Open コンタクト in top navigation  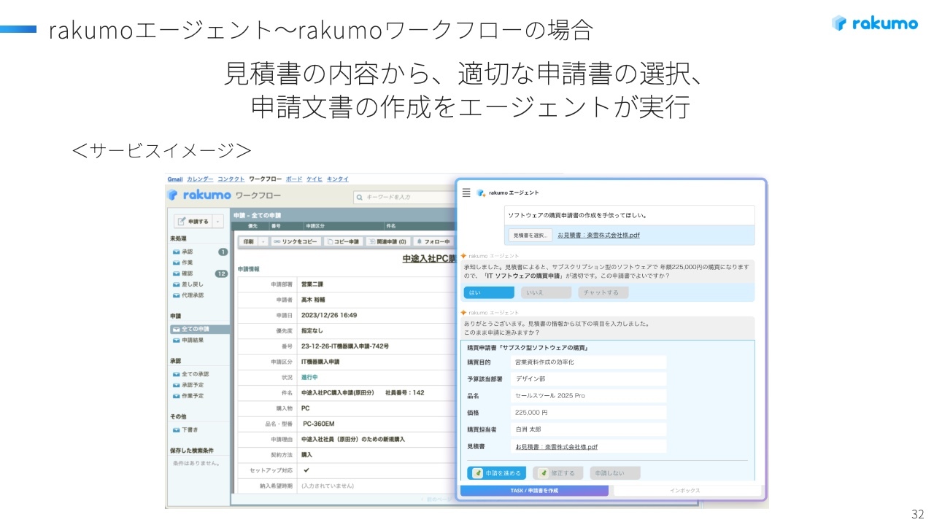pos(231,179)
